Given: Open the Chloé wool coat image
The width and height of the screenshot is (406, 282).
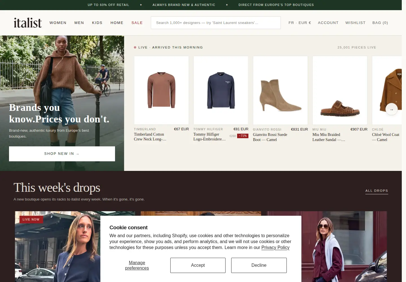Looking at the screenshot, I should [387, 90].
